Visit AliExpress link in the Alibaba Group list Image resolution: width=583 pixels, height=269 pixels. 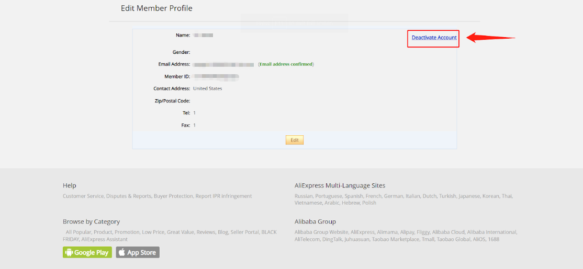[363, 232]
